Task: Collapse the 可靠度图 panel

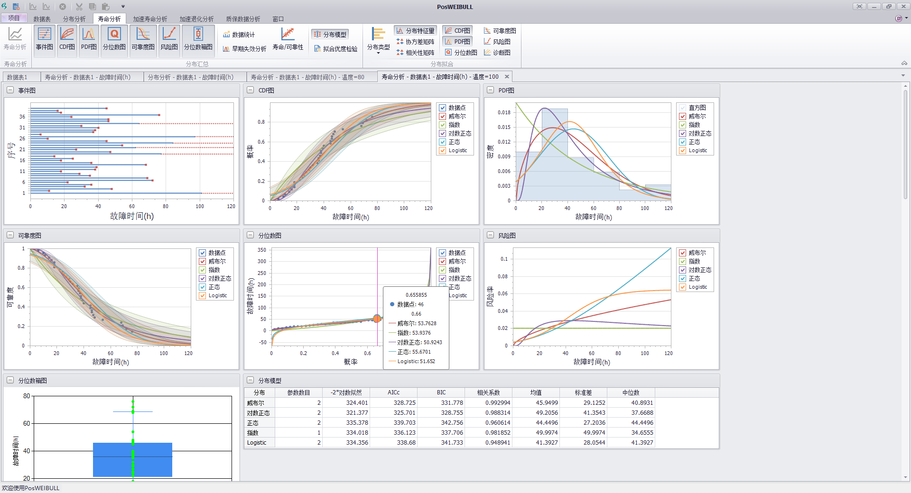Action: [x=10, y=235]
